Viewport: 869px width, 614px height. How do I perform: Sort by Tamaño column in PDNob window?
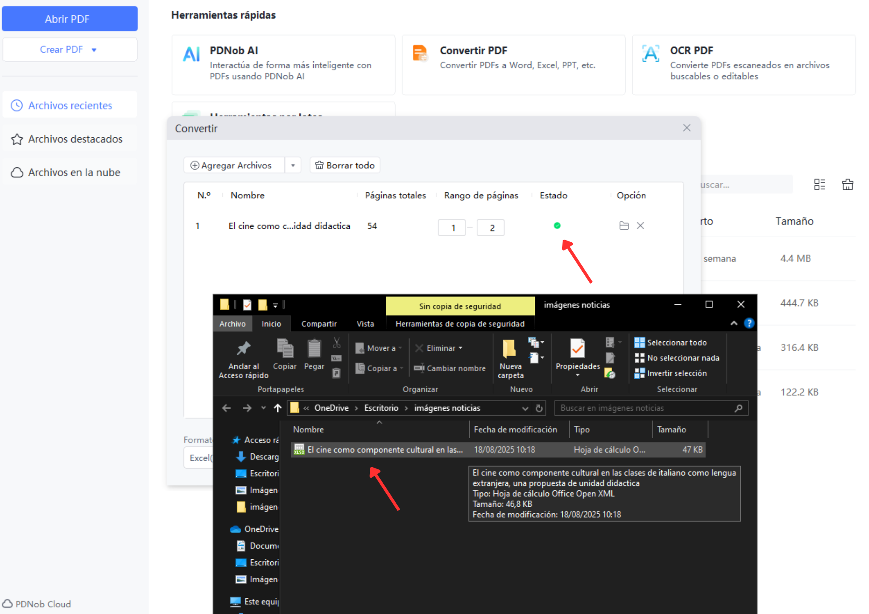pos(794,221)
